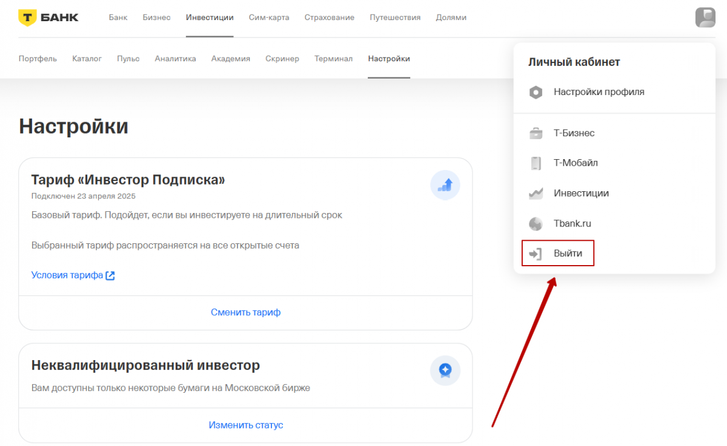Open the user avatar profile menu
The height and width of the screenshot is (446, 727).
(705, 18)
